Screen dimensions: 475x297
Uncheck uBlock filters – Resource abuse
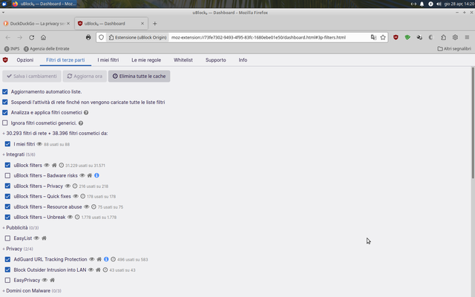tap(7, 206)
